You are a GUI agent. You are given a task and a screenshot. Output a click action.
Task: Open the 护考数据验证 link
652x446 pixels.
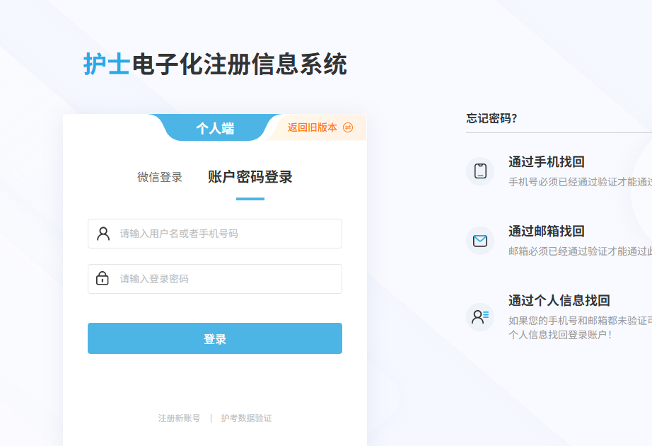[247, 418]
